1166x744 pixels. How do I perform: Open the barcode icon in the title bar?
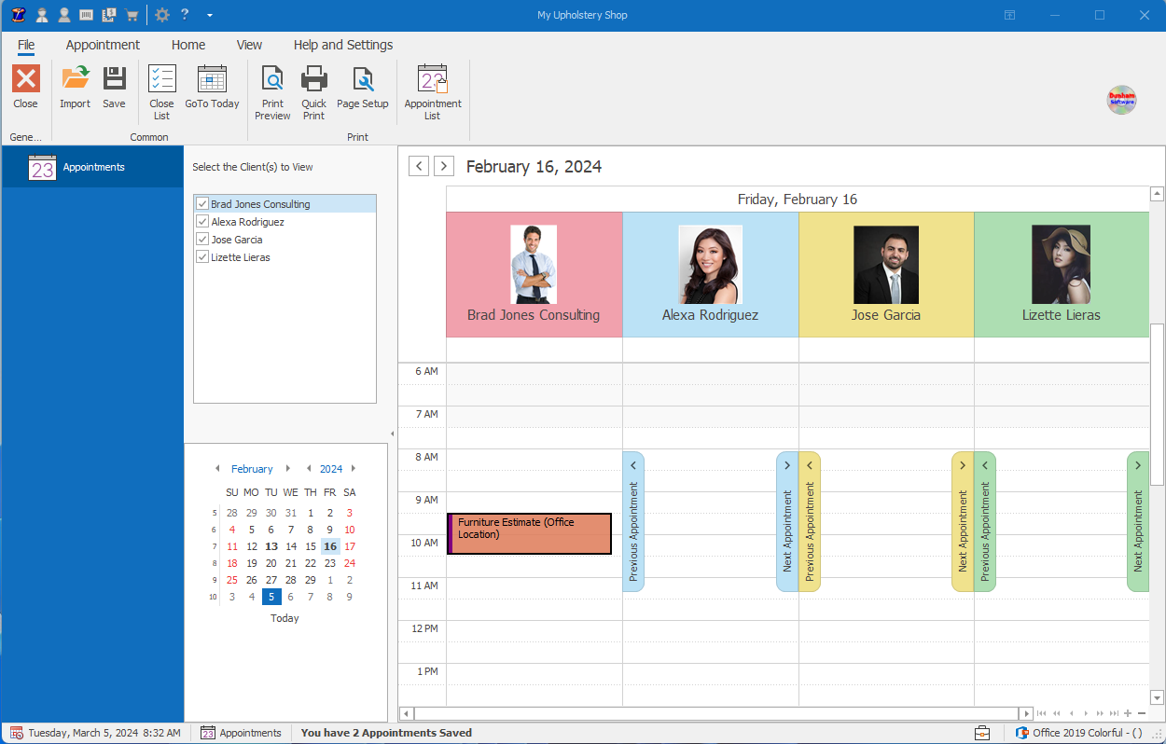[x=85, y=15]
